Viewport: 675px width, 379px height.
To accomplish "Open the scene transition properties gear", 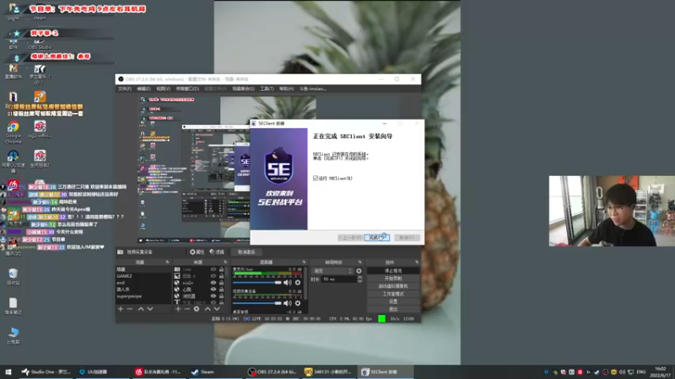I will pyautogui.click(x=359, y=271).
